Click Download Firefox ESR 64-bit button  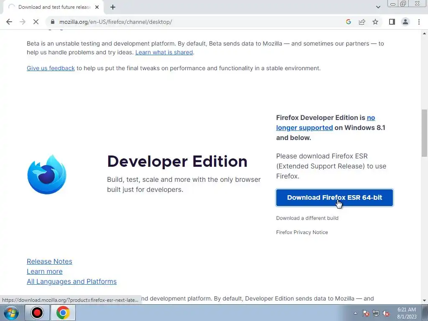tap(334, 198)
